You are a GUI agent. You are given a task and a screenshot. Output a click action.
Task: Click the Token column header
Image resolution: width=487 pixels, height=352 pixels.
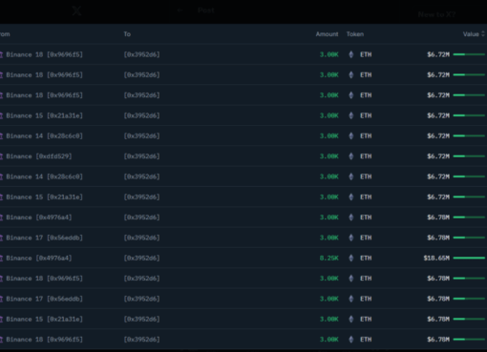[355, 34]
